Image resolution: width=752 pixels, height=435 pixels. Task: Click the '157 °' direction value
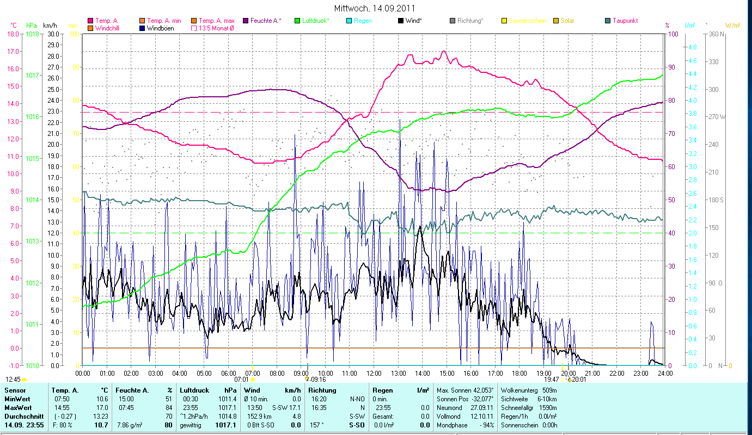coord(317,425)
